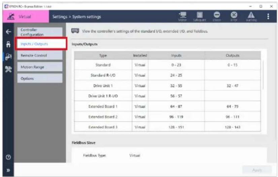Click the Error status icon

(234, 16)
